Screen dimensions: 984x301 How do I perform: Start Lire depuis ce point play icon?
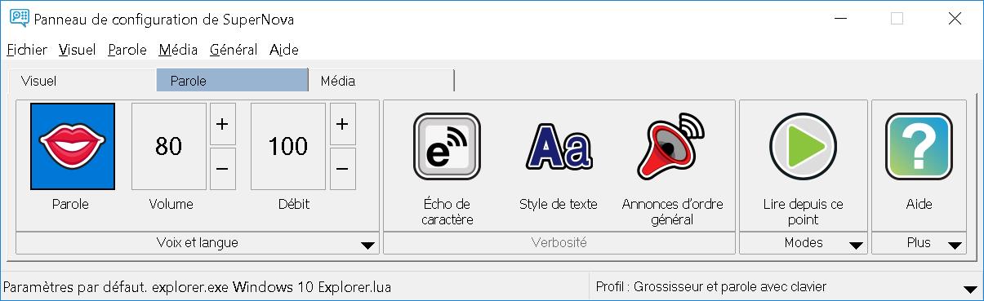coord(803,147)
